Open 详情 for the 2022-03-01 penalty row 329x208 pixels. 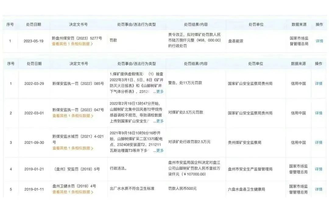(319, 113)
